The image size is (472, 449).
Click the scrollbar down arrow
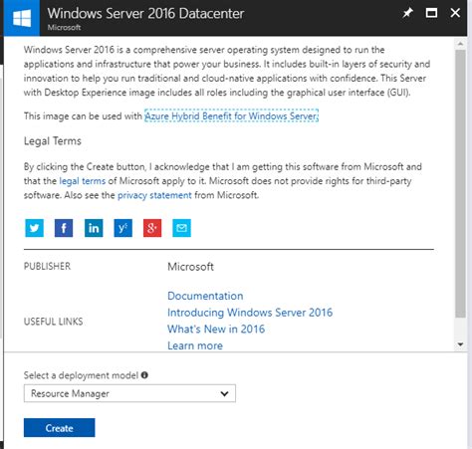click(460, 344)
